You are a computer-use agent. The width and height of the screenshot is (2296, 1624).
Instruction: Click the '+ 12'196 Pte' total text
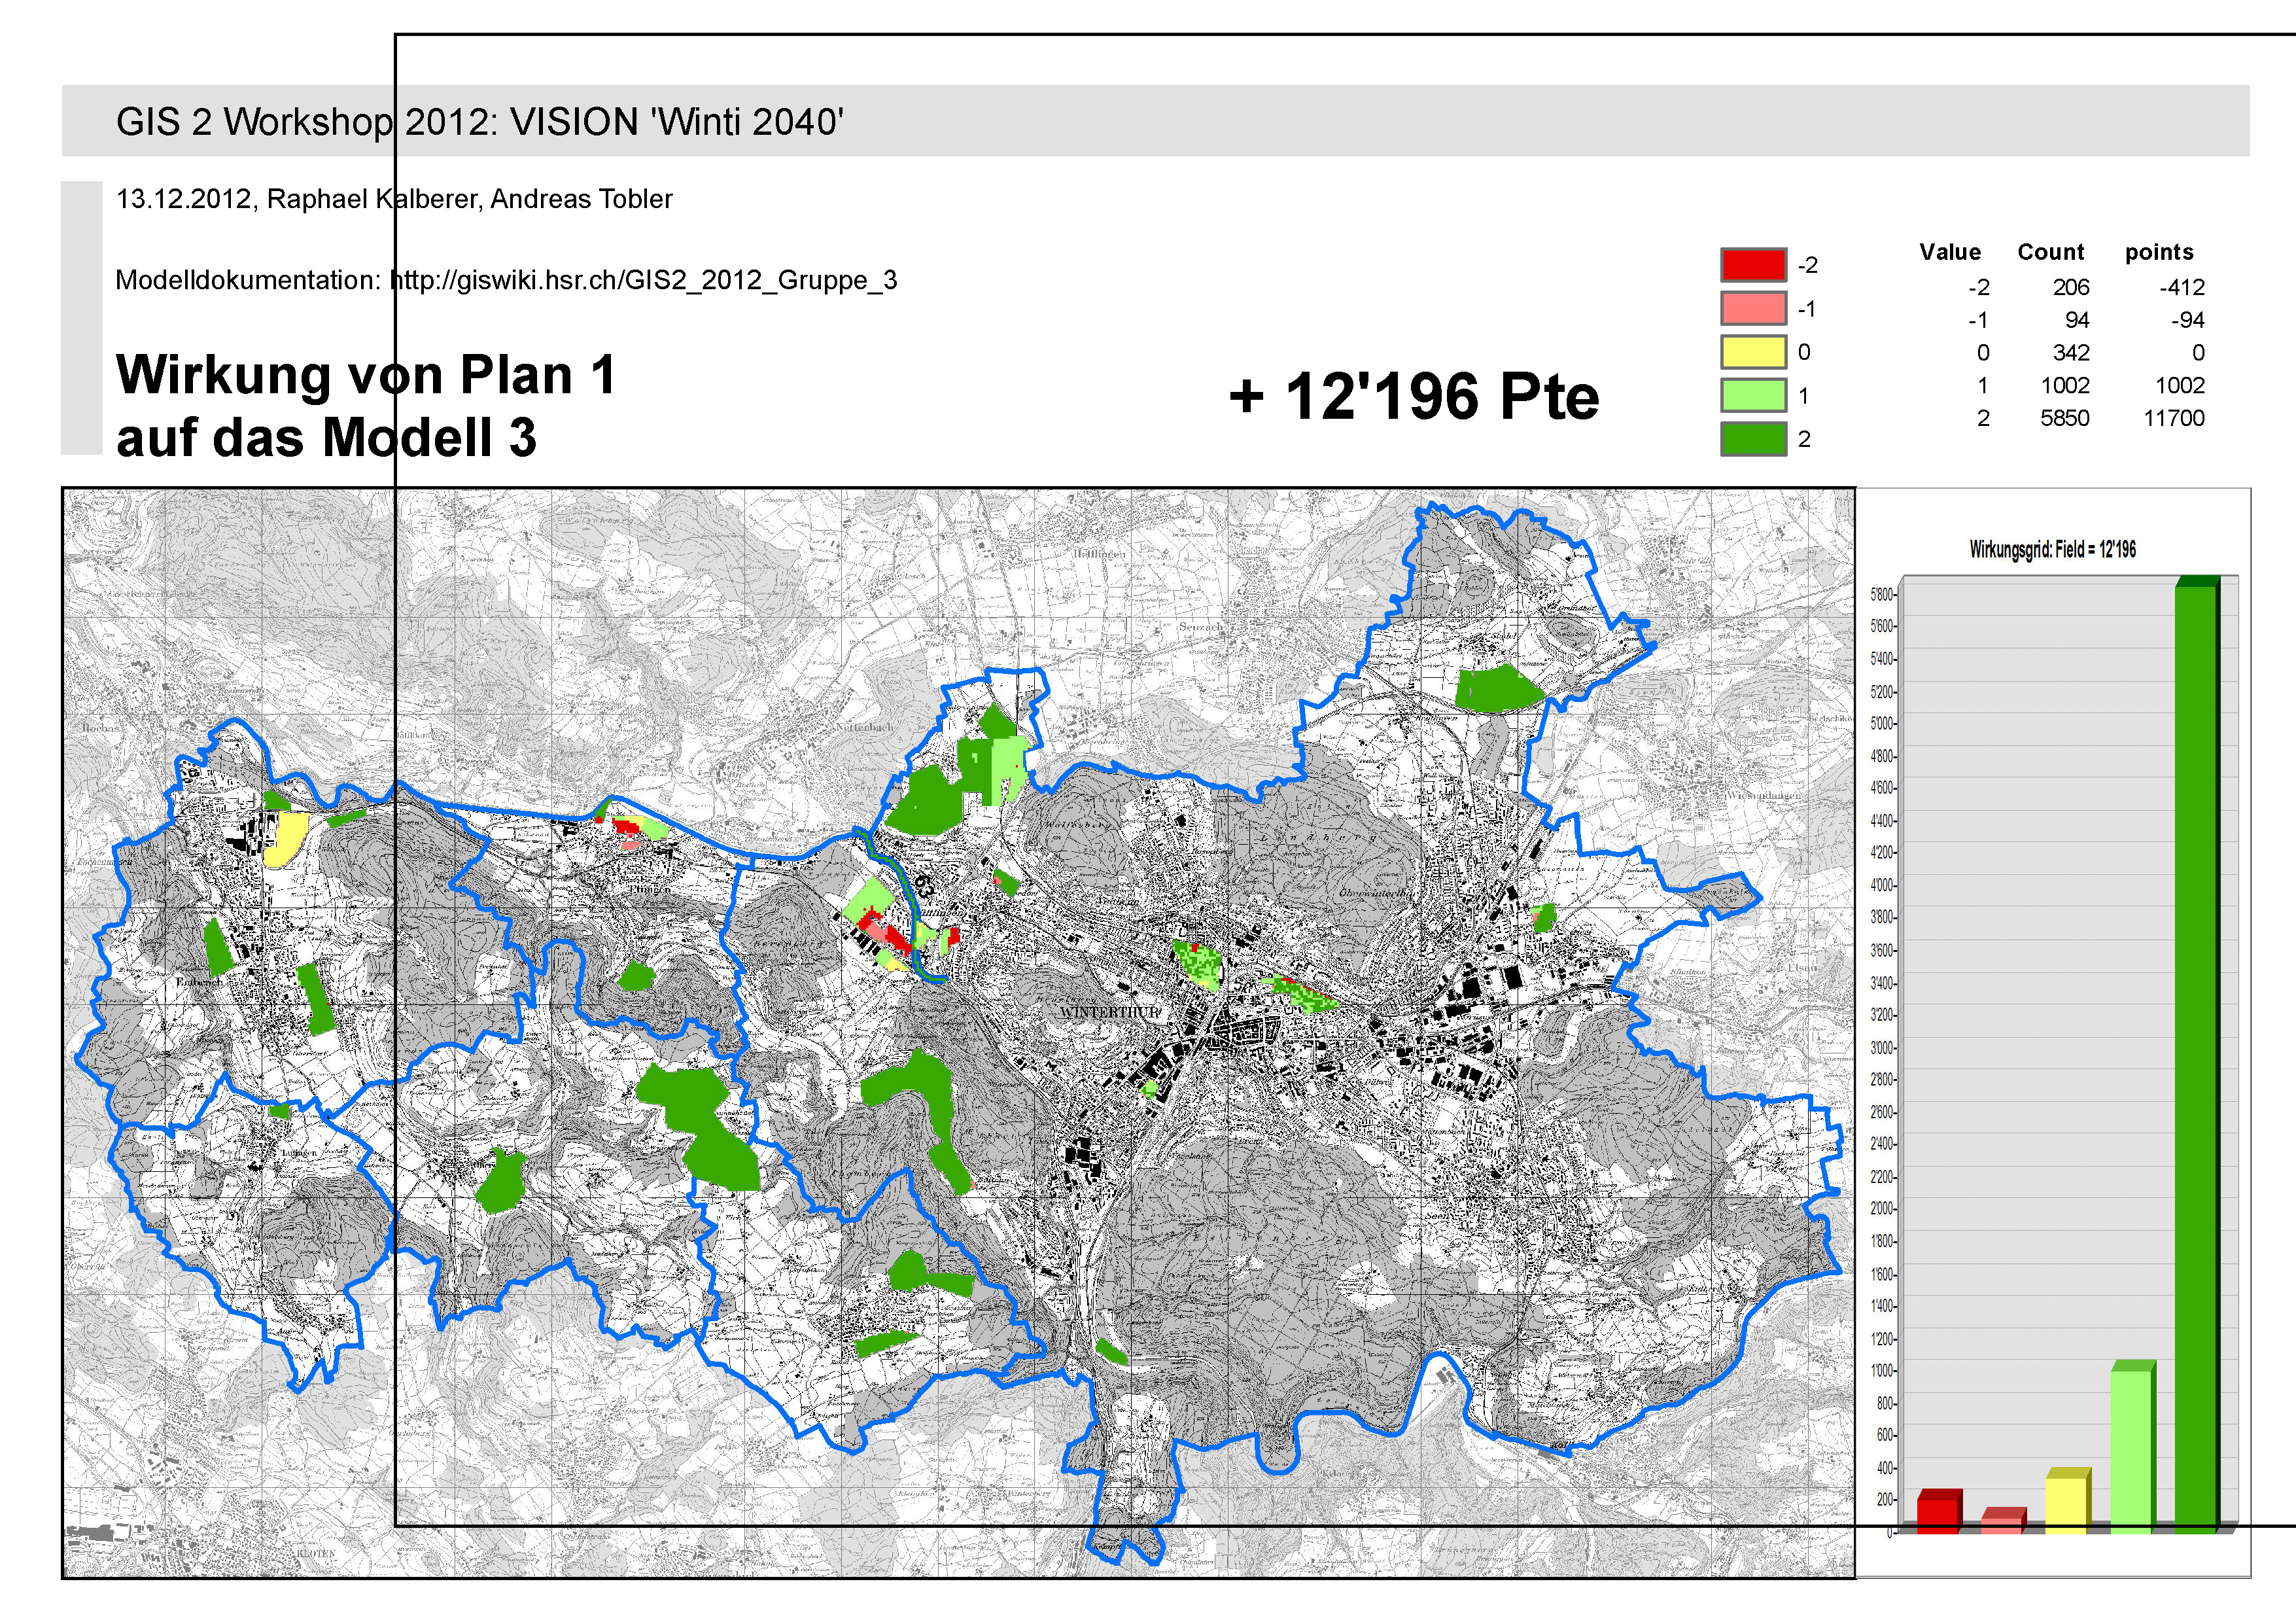1414,396
